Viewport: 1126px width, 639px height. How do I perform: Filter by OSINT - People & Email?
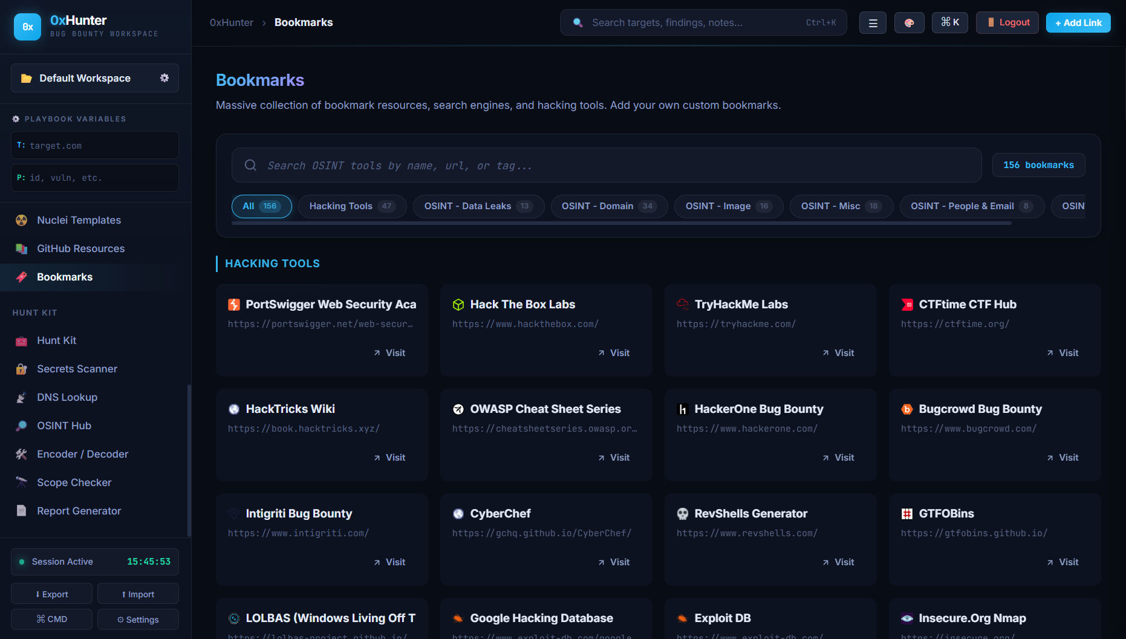(x=972, y=206)
